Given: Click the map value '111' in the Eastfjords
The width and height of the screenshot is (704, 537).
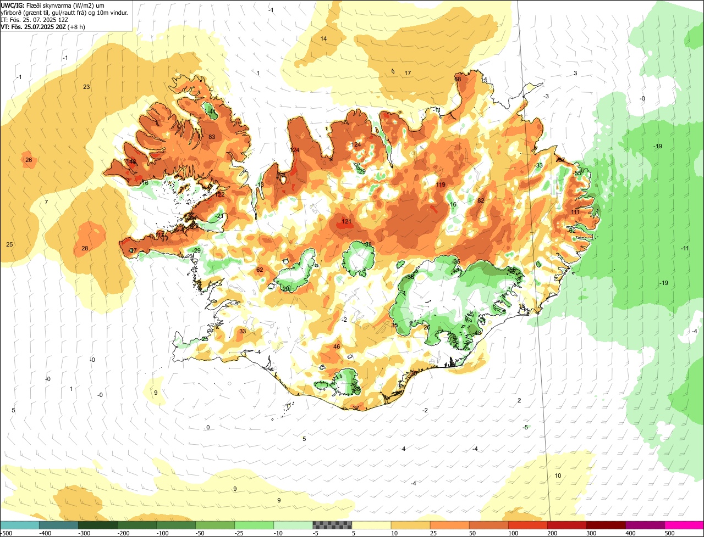Looking at the screenshot, I should click(x=575, y=212).
